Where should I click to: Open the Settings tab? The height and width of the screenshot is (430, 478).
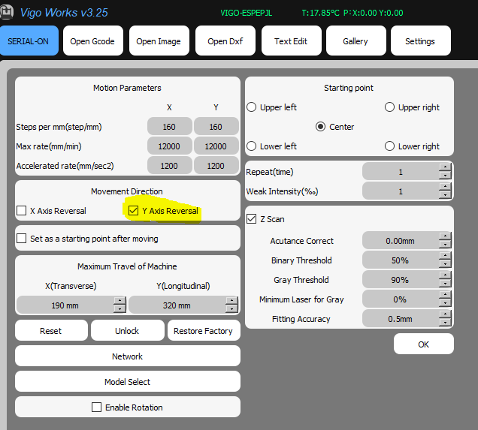pyautogui.click(x=421, y=41)
